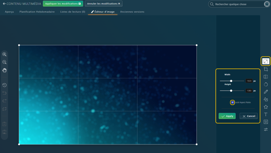Click the Zoom in magnifier icon
The height and width of the screenshot is (153, 271).
coord(4,54)
